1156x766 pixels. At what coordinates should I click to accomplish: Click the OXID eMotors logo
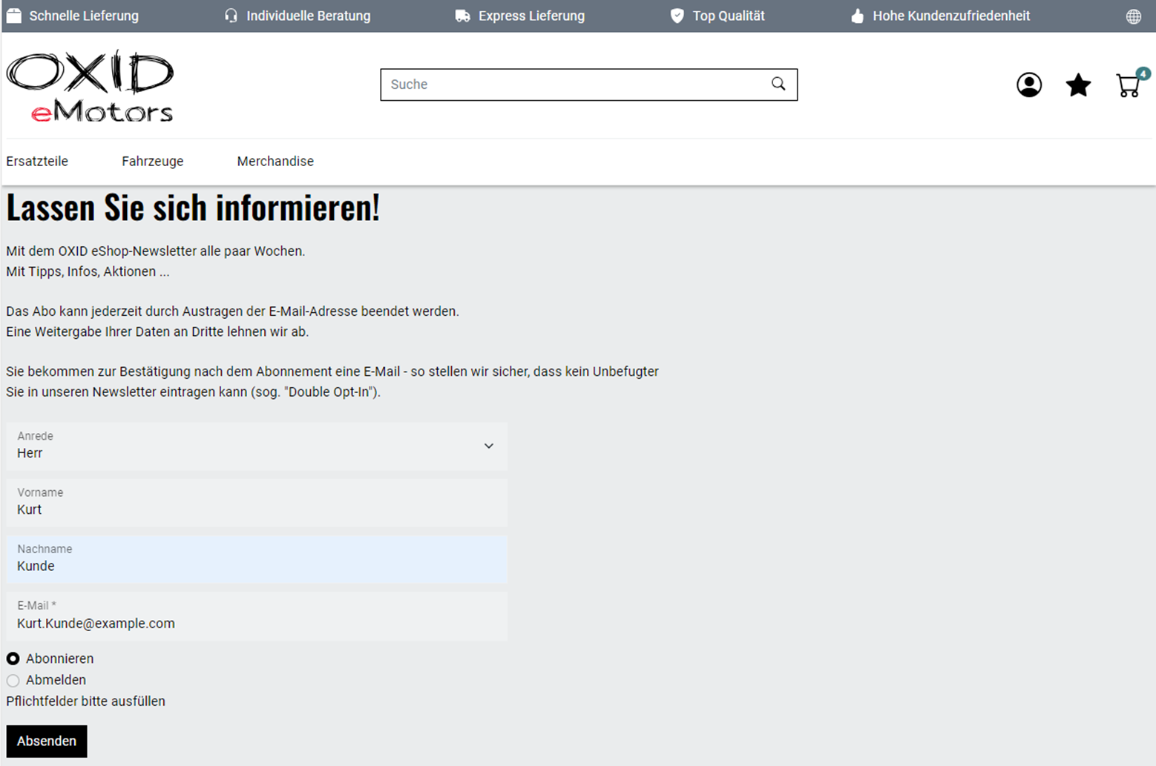[90, 85]
